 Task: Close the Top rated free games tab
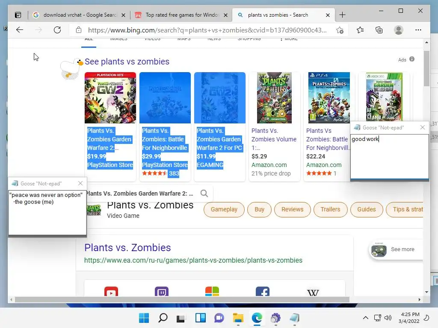coord(226,15)
